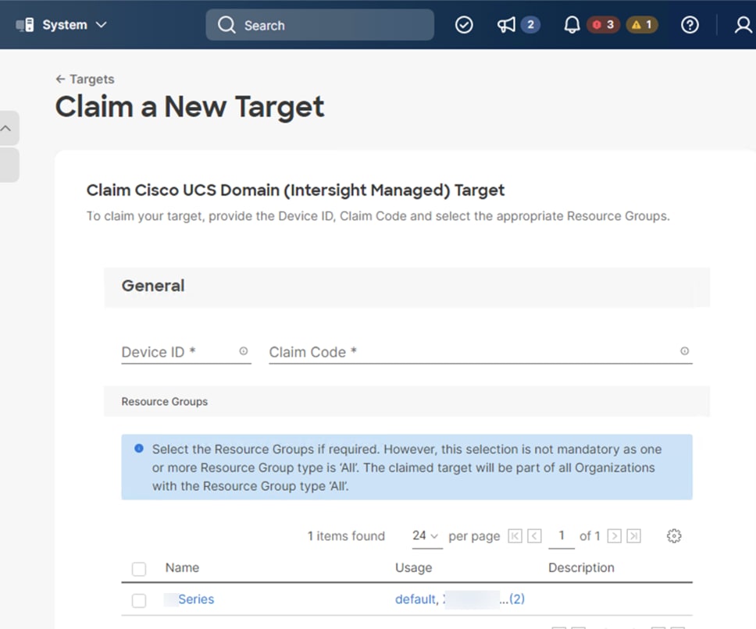Go to the last page of results
Screen dimensions: 756x629
(x=633, y=535)
